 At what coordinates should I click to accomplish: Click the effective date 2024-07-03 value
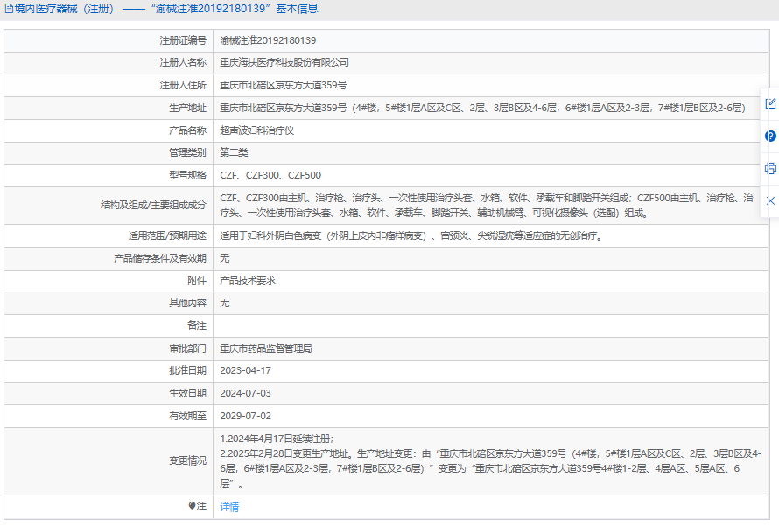[245, 394]
